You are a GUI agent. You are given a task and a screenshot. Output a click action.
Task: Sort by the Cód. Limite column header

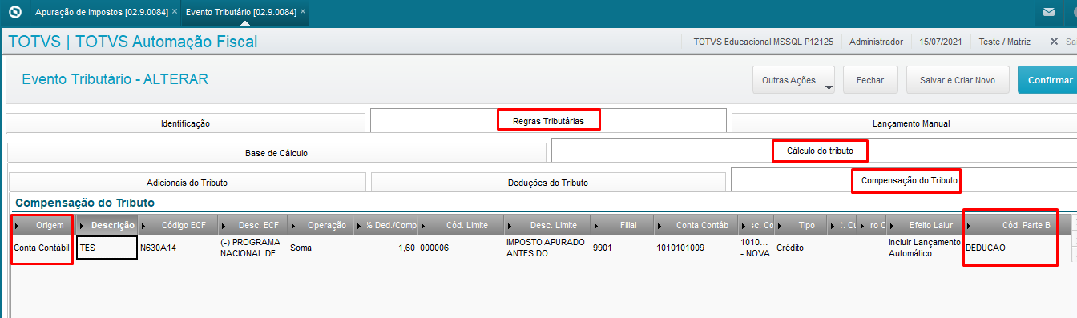tap(461, 226)
